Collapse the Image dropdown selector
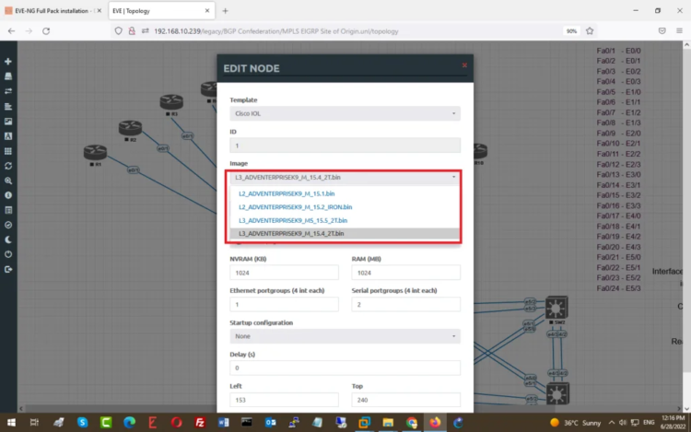Screen dimensions: 691x432 pyautogui.click(x=344, y=176)
